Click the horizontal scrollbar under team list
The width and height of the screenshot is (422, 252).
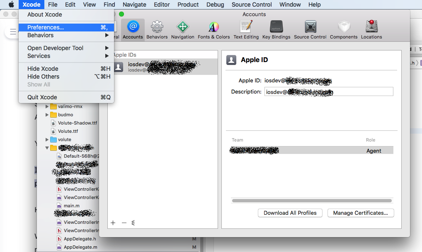coord(312,201)
